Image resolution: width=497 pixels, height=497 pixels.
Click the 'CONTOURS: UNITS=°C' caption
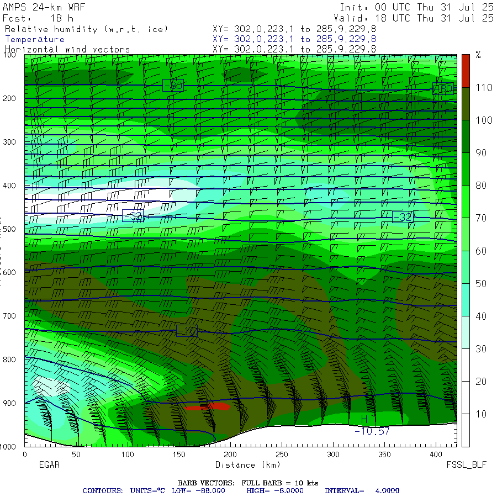[124, 491]
